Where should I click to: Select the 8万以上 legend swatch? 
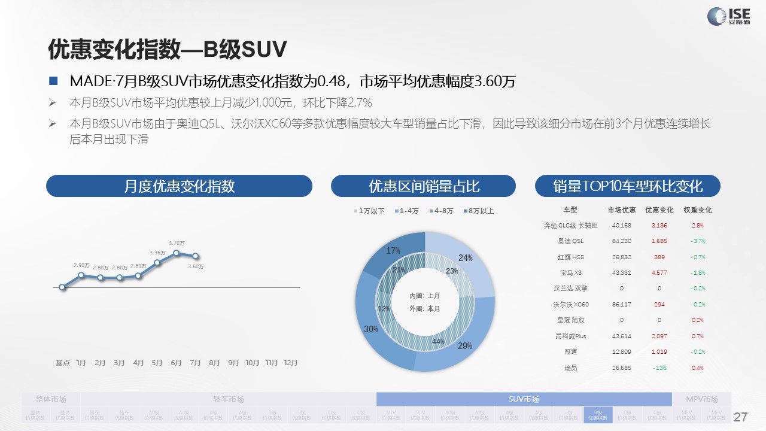click(465, 211)
